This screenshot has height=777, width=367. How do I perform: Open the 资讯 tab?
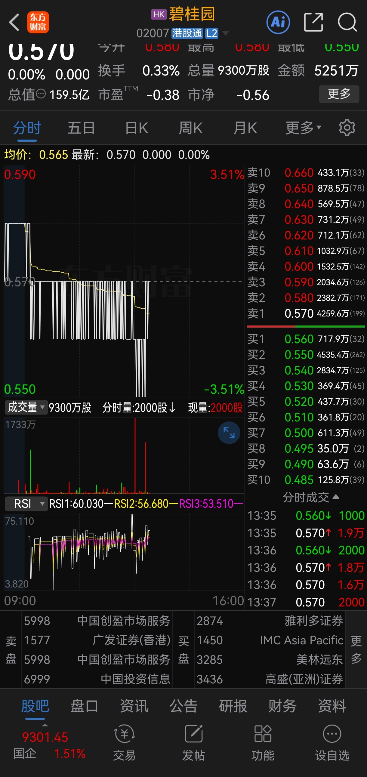click(x=134, y=706)
